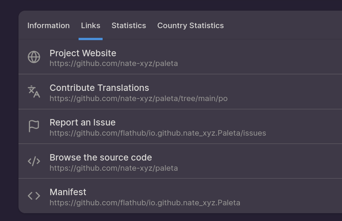This screenshot has height=221, width=342.
Task: Click the flathub repository URL under Manifest
Action: click(x=145, y=203)
